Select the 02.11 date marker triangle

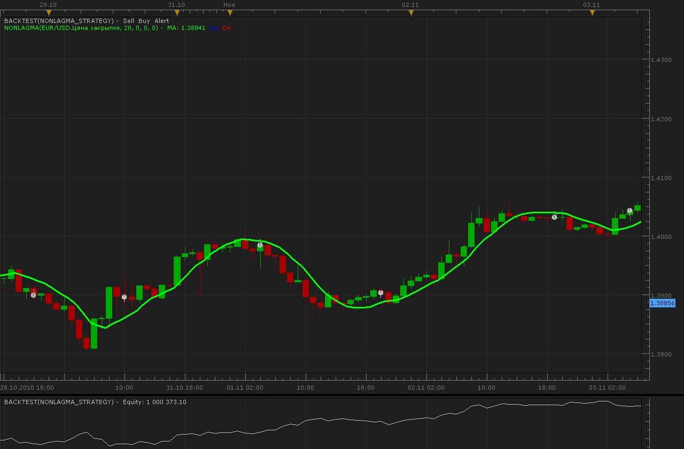pyautogui.click(x=411, y=12)
